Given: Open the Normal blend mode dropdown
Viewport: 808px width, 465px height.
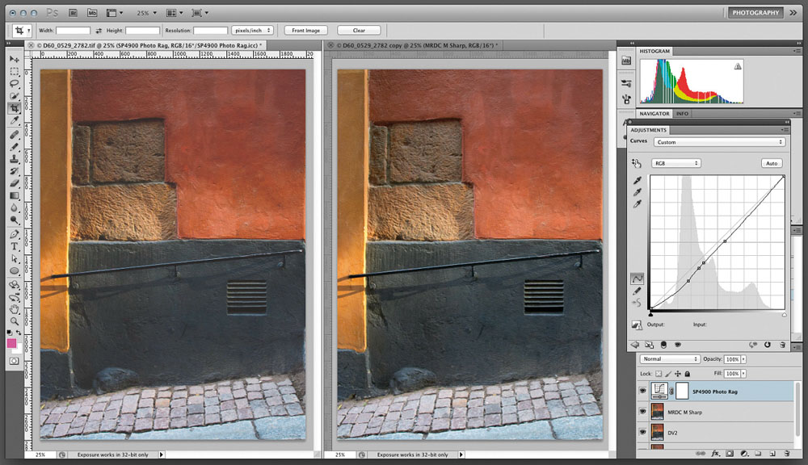Looking at the screenshot, I should click(x=670, y=358).
